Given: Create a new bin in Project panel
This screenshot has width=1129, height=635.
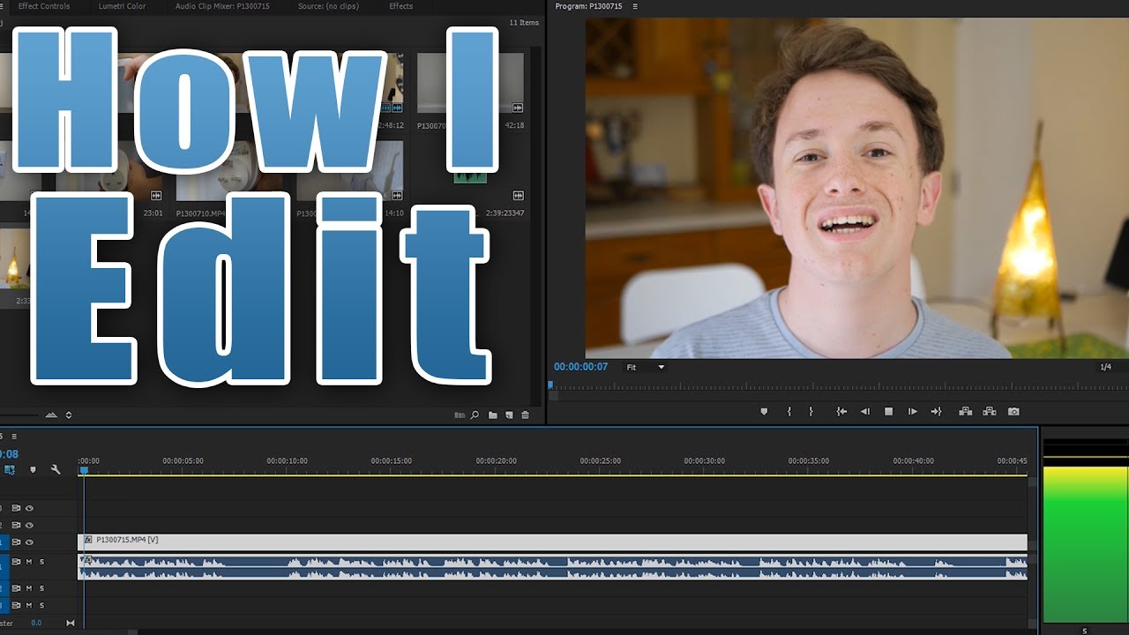Looking at the screenshot, I should click(x=493, y=415).
